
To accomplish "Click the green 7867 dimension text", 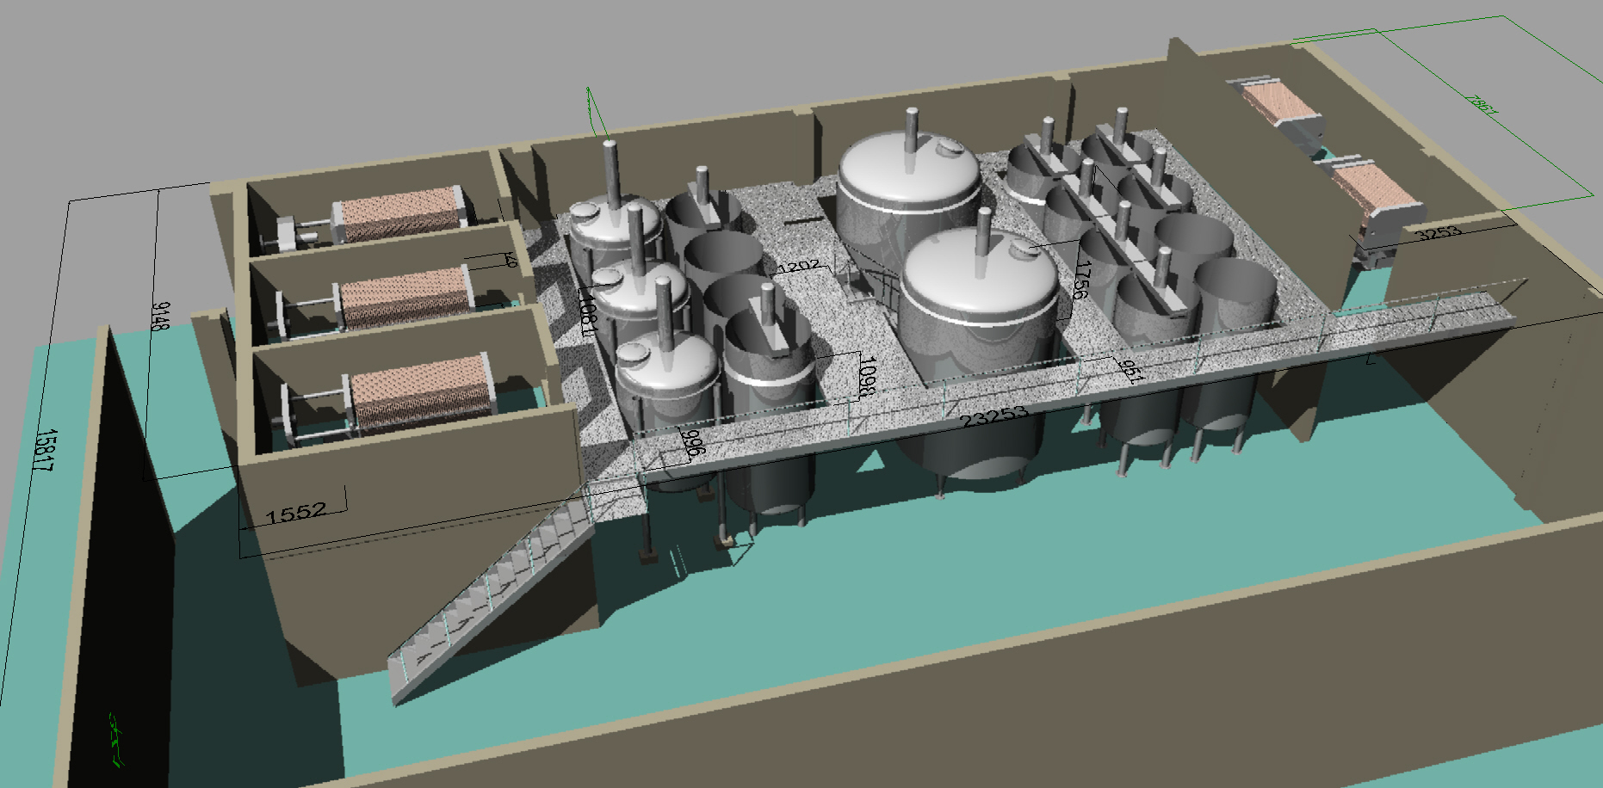I will tap(1482, 105).
